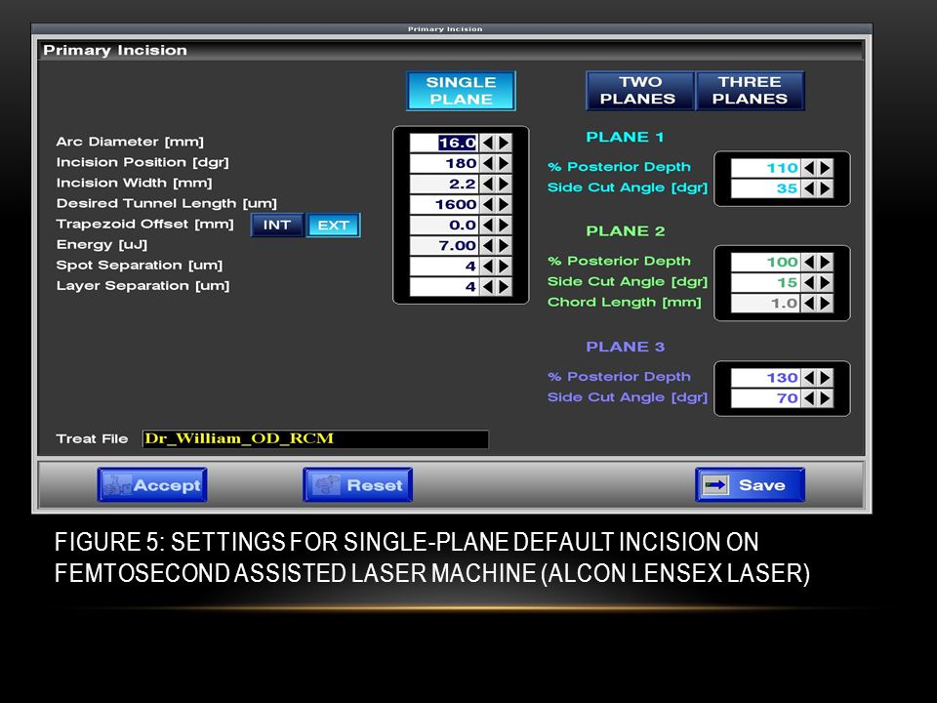
Task: Switch to THREE PLANES incision mode
Action: pos(750,91)
